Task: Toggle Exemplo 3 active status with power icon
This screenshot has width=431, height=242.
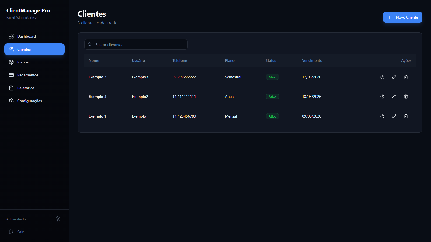Action: point(382,77)
